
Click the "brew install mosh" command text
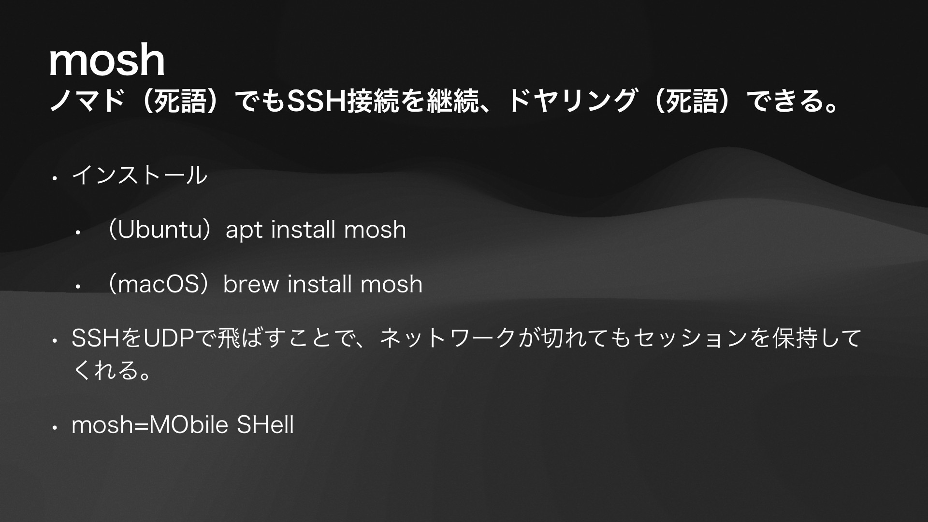click(x=323, y=284)
